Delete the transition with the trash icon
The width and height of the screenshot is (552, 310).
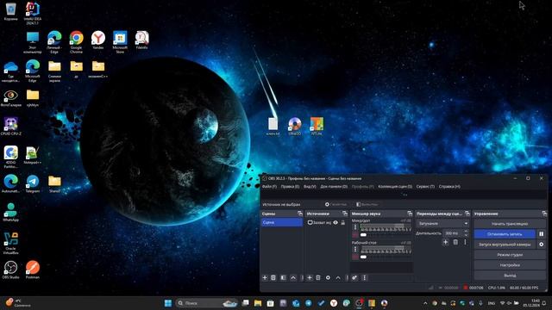(x=455, y=242)
